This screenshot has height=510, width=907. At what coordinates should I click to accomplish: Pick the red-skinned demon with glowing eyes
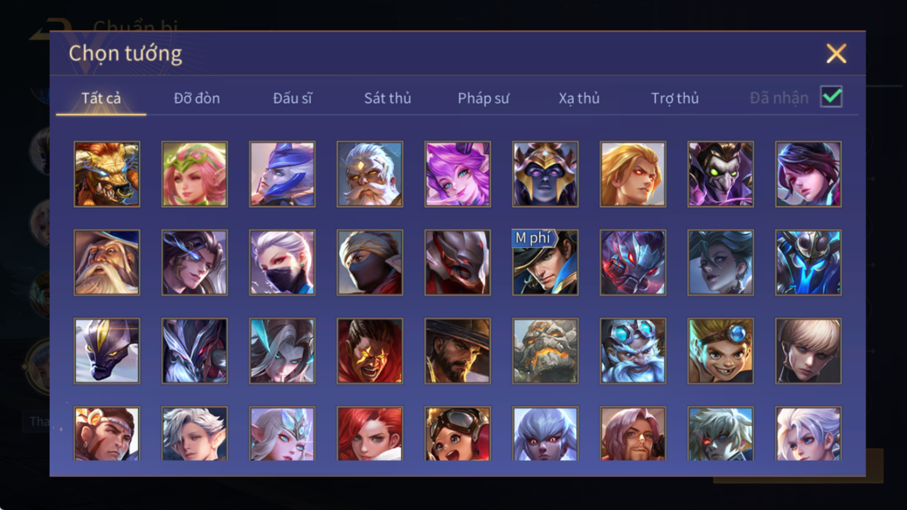(x=370, y=351)
